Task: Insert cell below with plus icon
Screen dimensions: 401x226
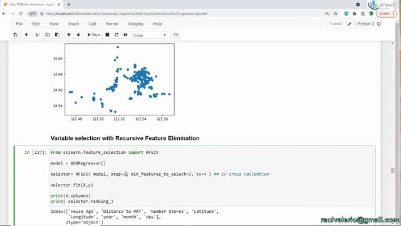Action: 26,35
